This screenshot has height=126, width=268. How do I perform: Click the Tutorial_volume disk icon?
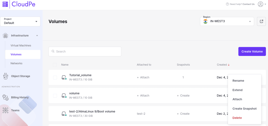tap(64, 78)
